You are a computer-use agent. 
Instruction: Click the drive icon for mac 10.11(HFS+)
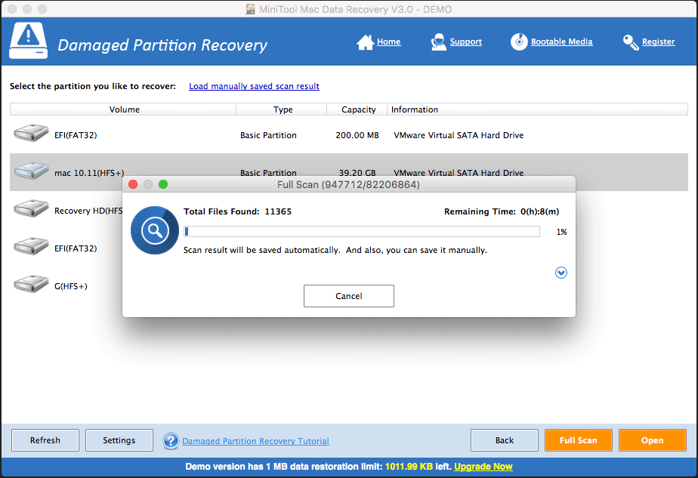pyautogui.click(x=31, y=171)
